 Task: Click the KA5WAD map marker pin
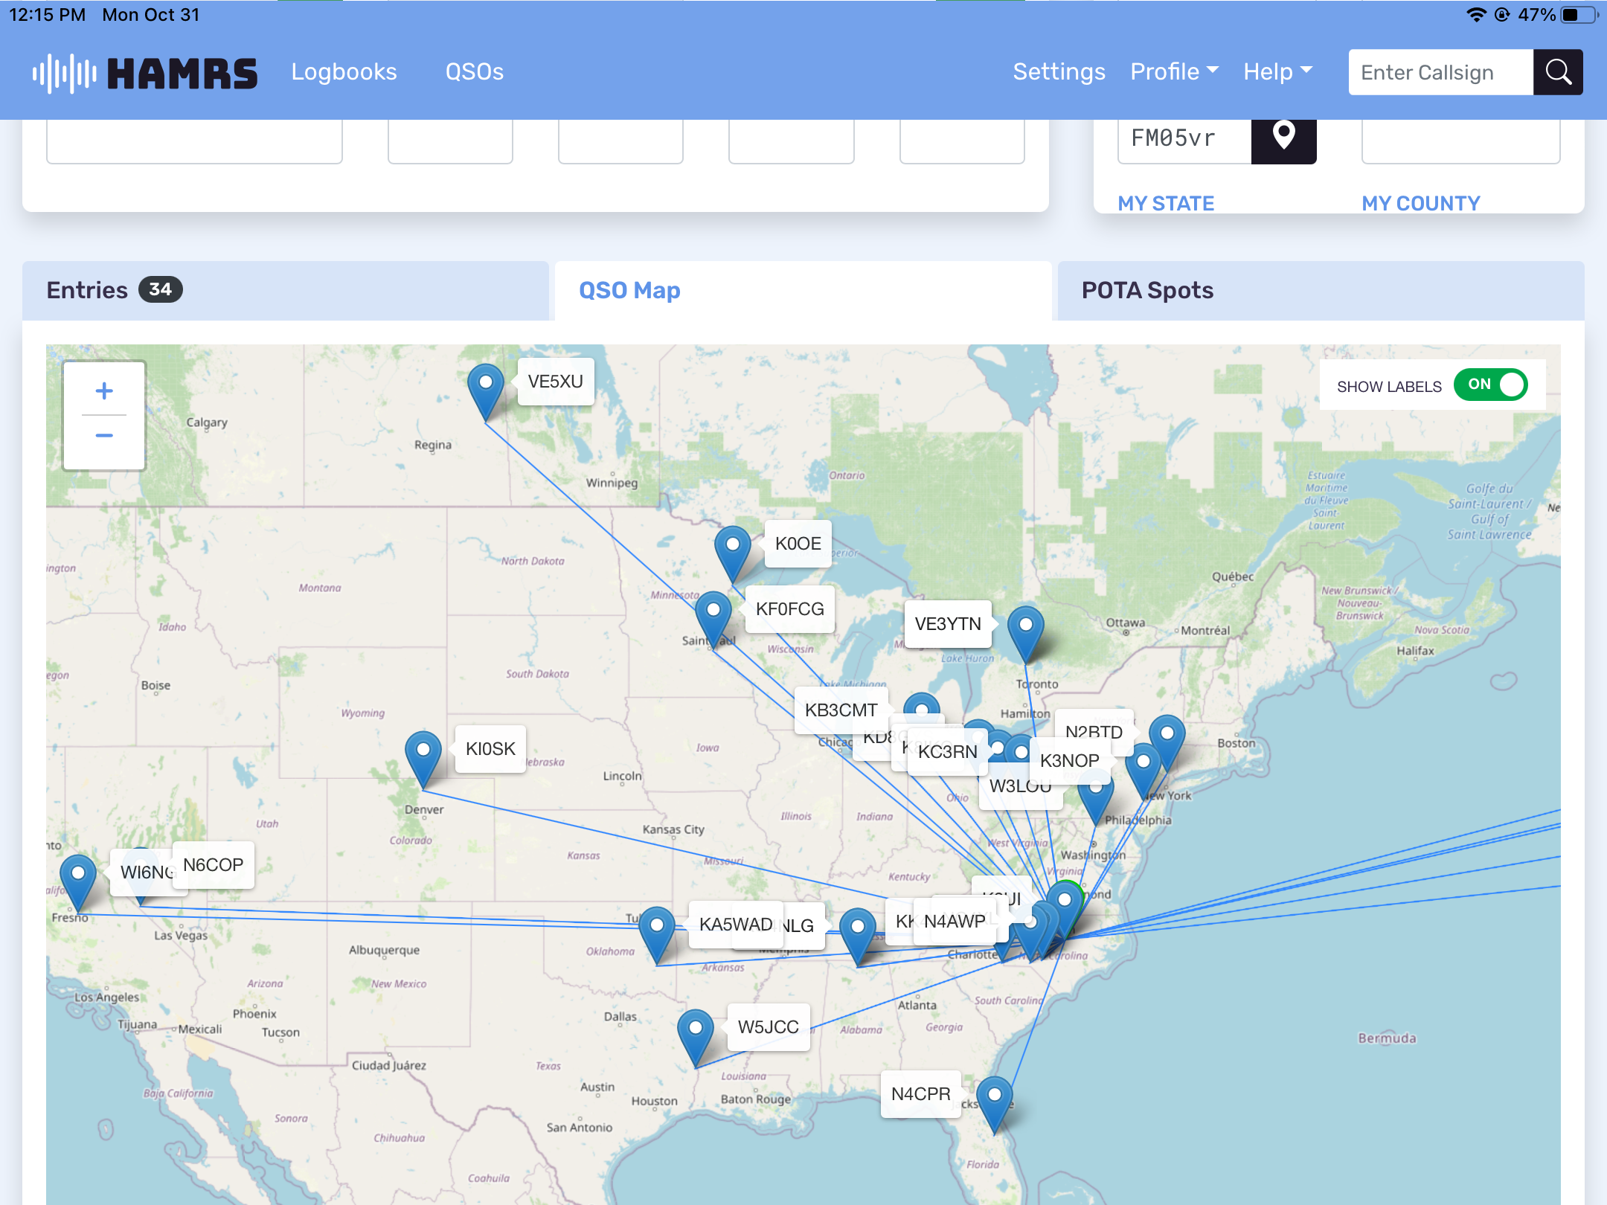pos(657,935)
